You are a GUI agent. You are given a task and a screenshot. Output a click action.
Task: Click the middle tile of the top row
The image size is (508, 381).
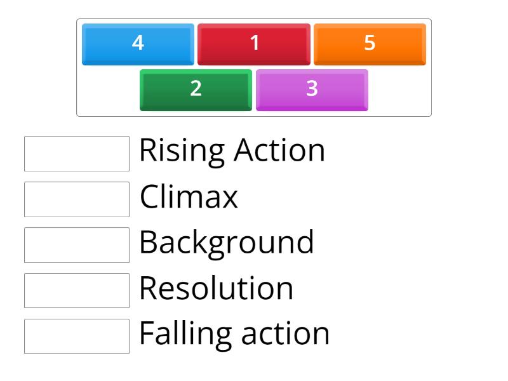254,44
